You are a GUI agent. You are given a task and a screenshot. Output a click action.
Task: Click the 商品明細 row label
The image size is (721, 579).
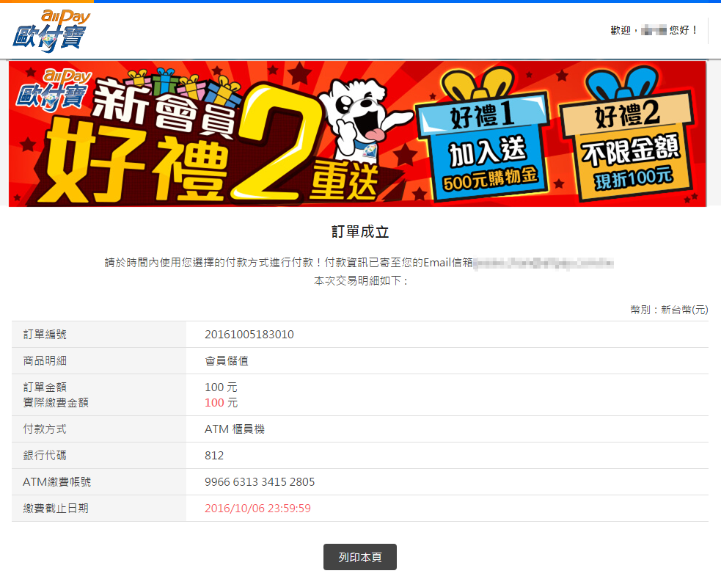click(45, 361)
